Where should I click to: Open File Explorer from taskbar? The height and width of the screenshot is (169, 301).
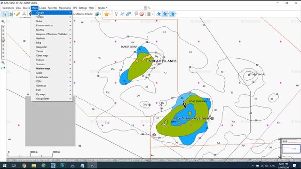click(x=34, y=166)
